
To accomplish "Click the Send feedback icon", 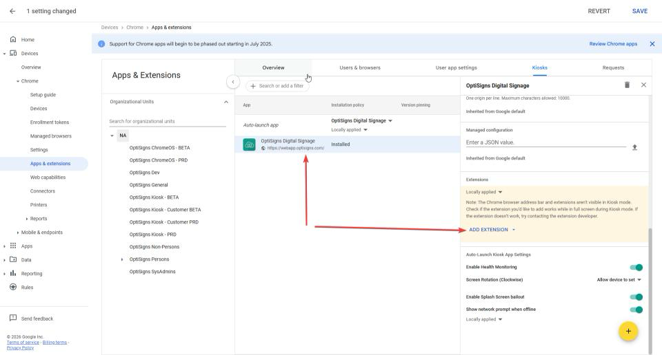I will (13, 318).
